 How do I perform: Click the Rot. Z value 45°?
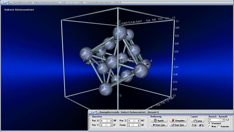pos(143,121)
